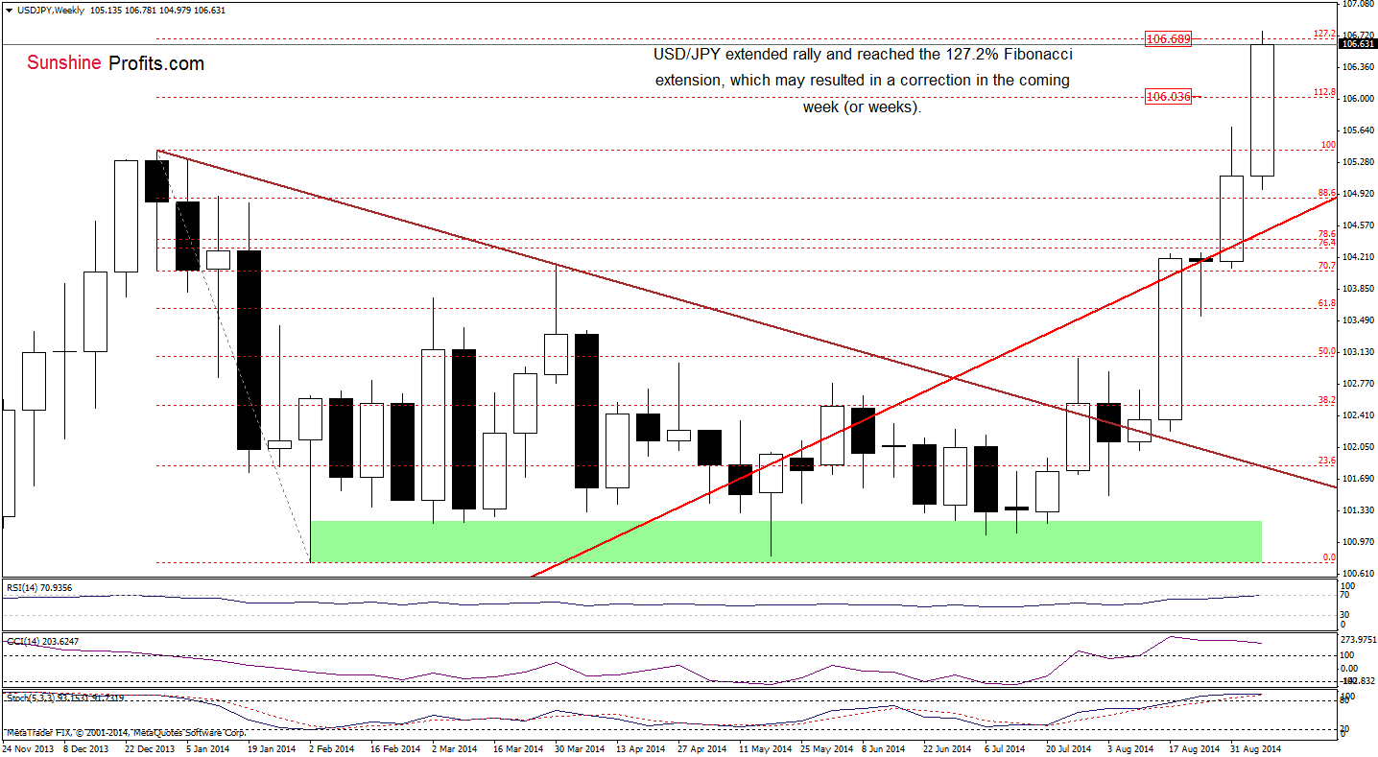The image size is (1378, 757).
Task: Click price axis value 102.410
Action: [x=1358, y=415]
